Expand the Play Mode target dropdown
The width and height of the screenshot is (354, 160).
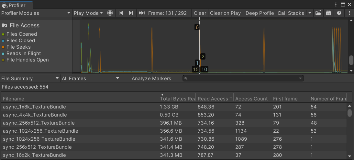tap(88, 13)
